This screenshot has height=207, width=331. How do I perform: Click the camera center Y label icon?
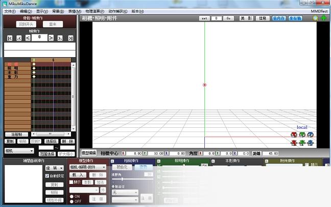point(145,153)
